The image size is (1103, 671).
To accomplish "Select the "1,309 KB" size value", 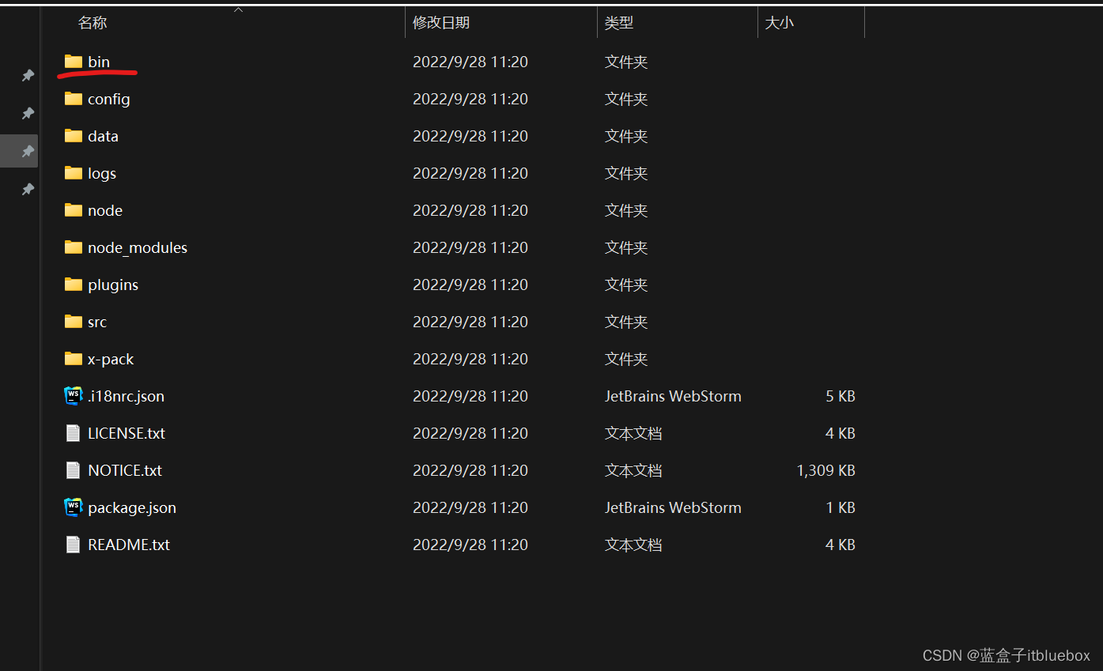I will point(826,470).
